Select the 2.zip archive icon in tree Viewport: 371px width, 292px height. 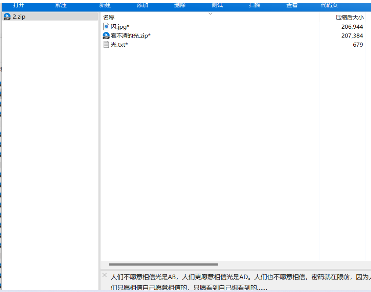coord(7,17)
